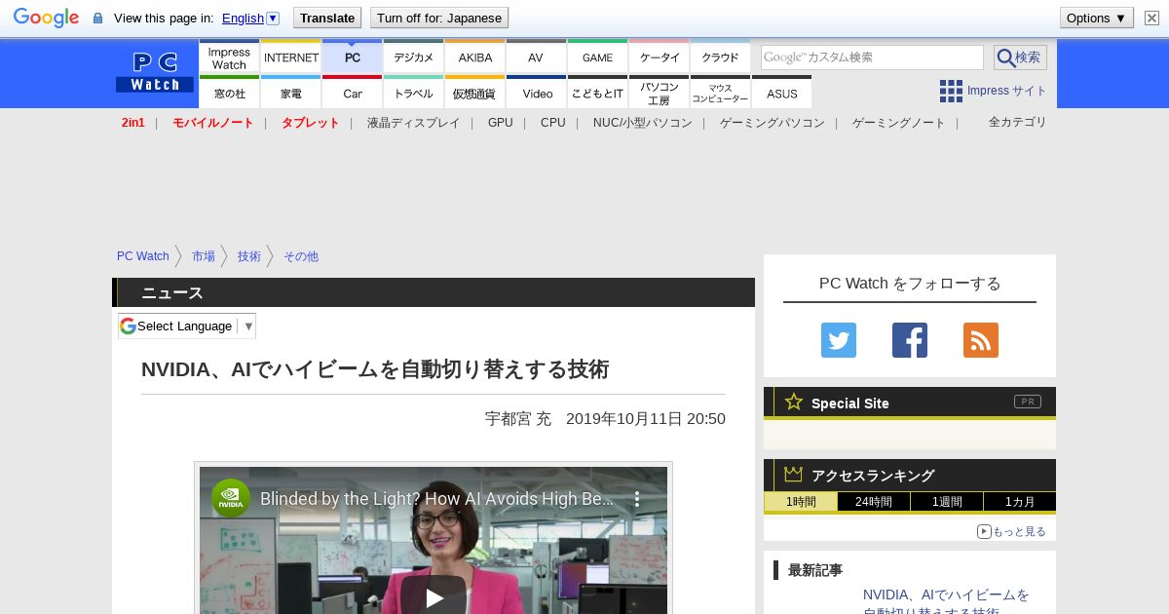
Task: Open the Options dropdown
Action: [1097, 18]
